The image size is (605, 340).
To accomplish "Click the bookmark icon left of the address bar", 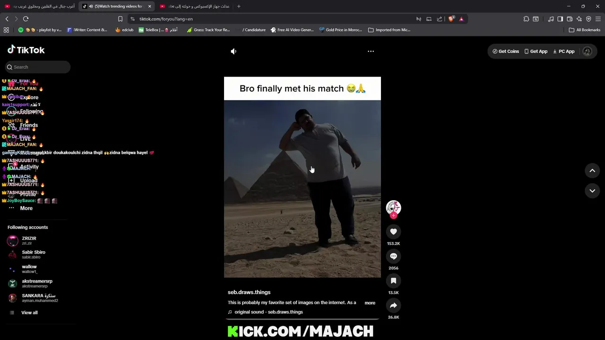I will (120, 19).
